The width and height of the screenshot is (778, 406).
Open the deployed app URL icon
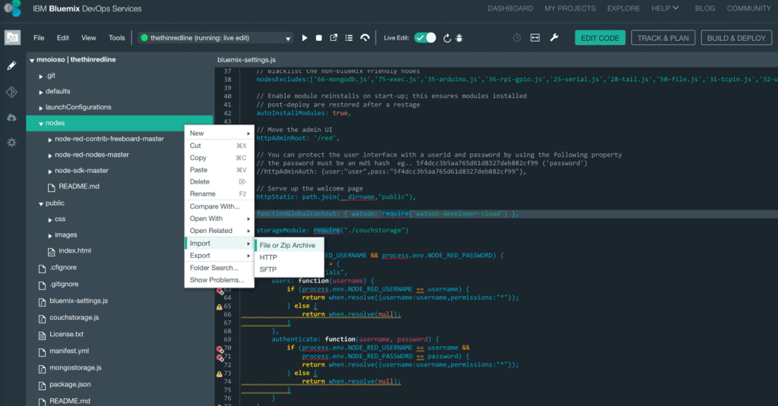click(x=334, y=38)
